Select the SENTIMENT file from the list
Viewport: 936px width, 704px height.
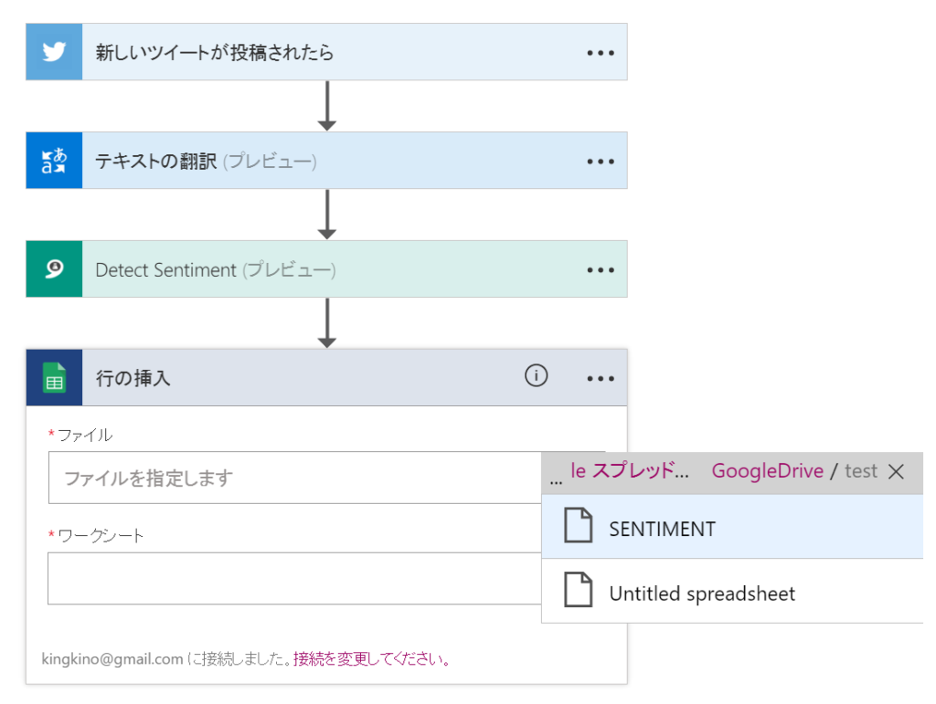tap(662, 529)
